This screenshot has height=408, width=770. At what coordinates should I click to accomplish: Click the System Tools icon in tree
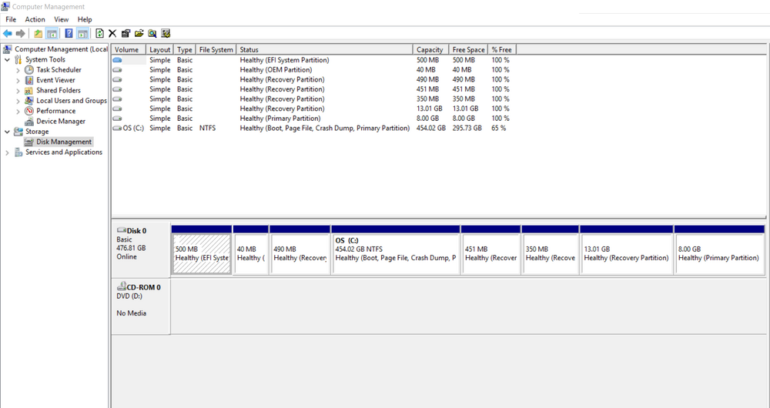[18, 59]
